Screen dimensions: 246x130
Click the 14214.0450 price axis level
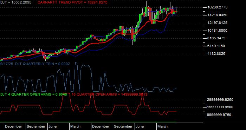217,15
